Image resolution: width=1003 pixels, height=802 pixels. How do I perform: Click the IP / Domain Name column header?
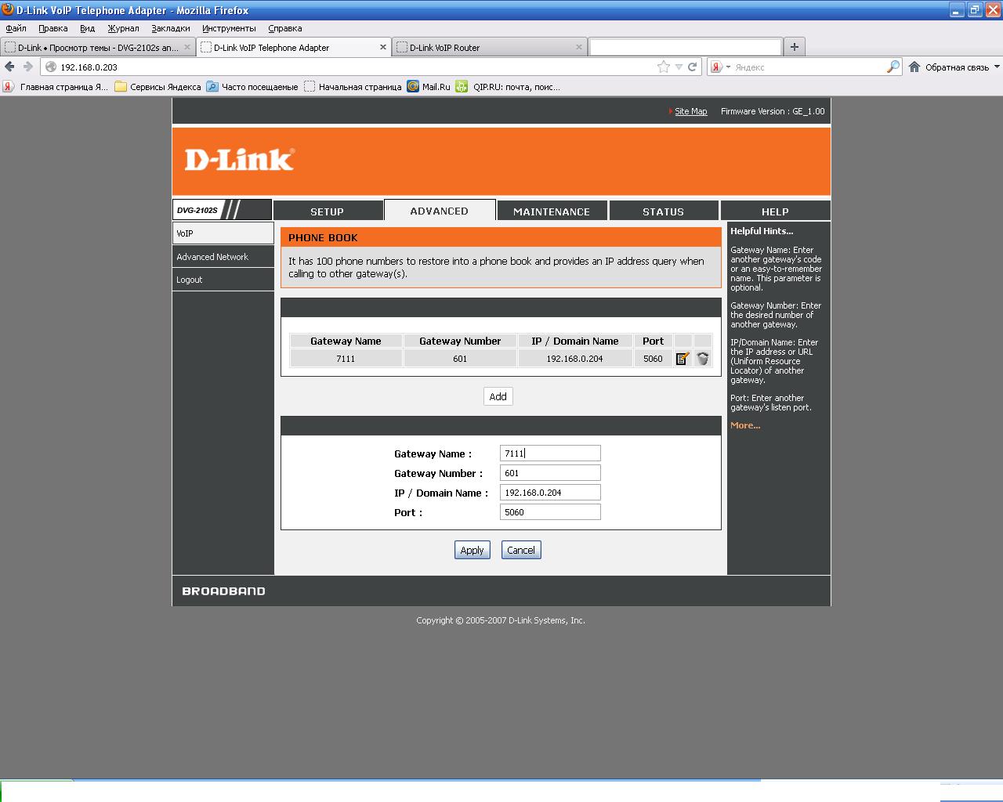(x=574, y=341)
